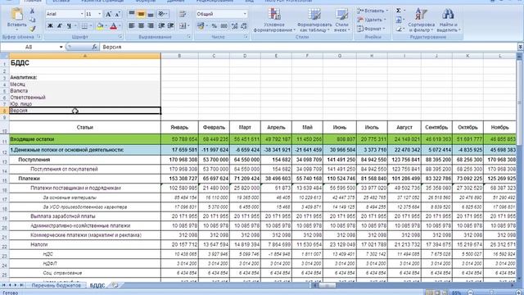Click the merge and center icon

183,25
